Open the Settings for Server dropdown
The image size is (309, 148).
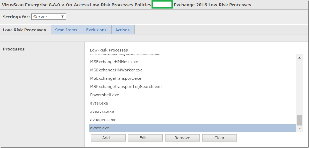[x=49, y=17]
